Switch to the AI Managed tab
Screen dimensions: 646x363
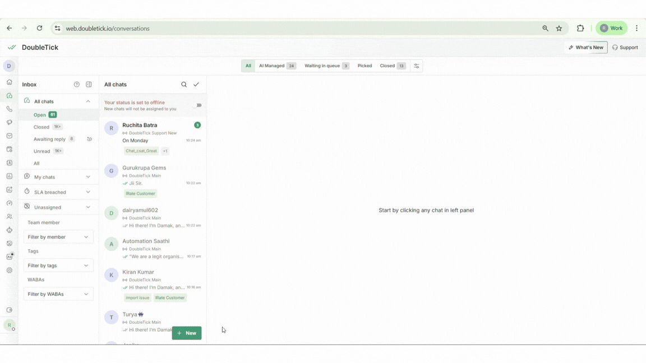point(277,66)
